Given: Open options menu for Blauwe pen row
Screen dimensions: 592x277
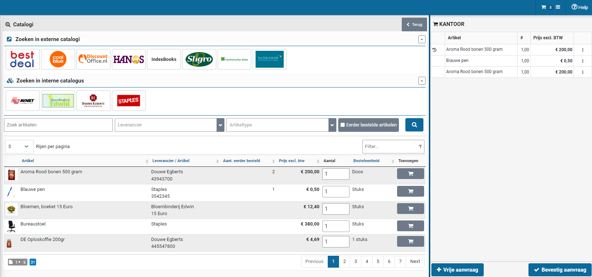Looking at the screenshot, I should pos(583,61).
